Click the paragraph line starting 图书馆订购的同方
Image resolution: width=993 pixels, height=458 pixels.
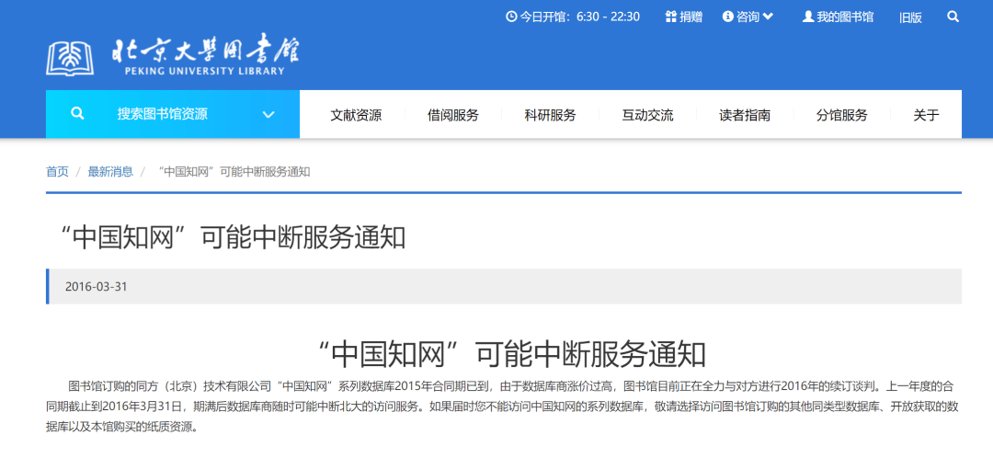(510, 385)
